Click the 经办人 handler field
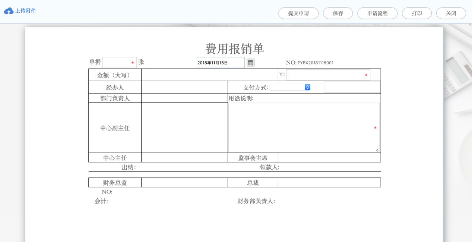Screen dimensions: 472x242 [x=184, y=87]
